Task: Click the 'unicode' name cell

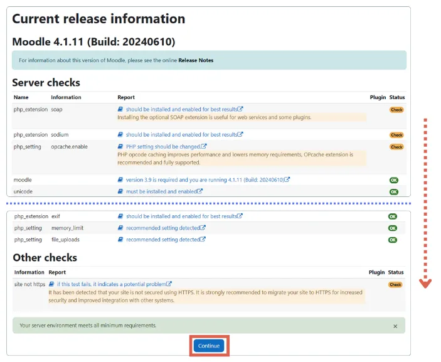Action: coord(23,191)
